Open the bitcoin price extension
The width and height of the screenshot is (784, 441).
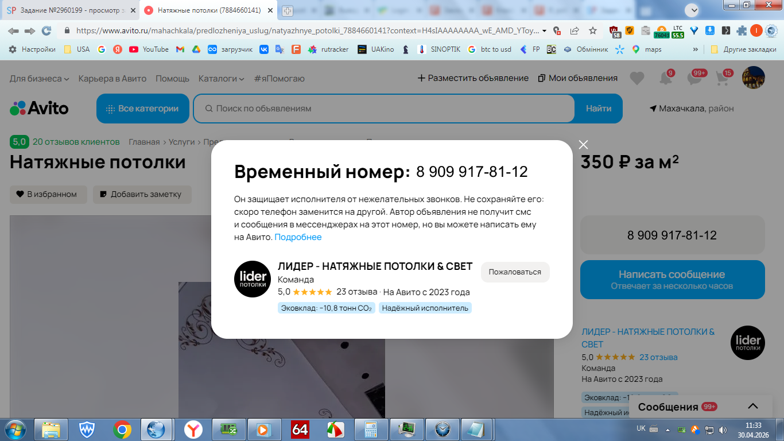(x=662, y=31)
